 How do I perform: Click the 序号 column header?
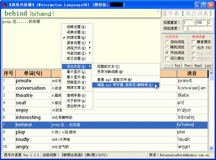point(9,74)
